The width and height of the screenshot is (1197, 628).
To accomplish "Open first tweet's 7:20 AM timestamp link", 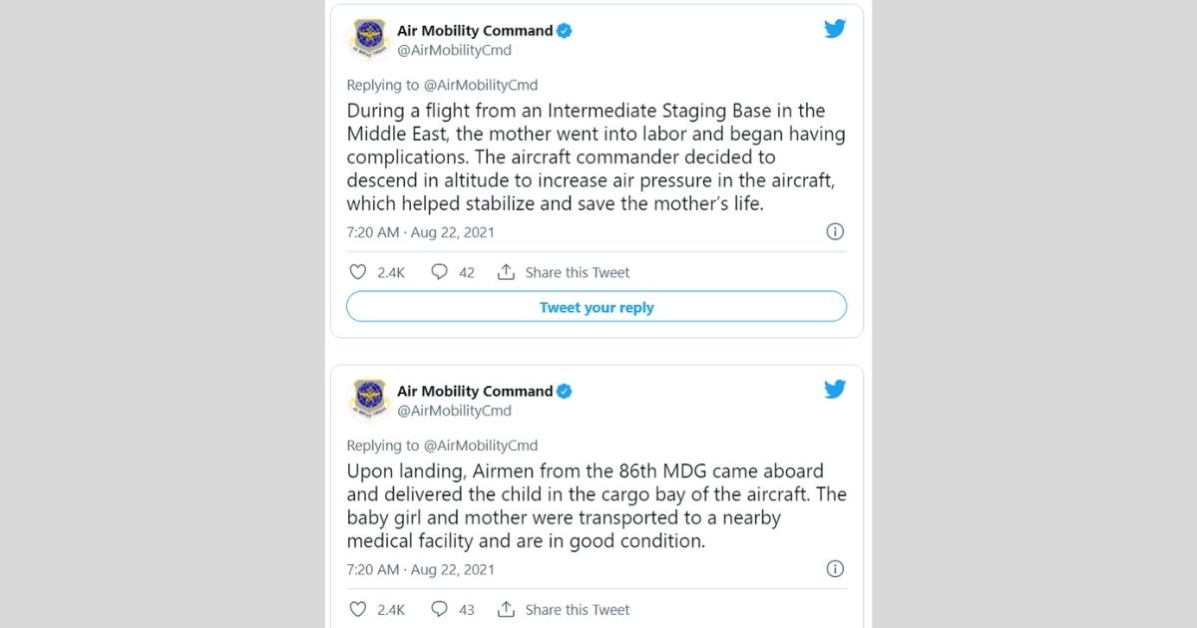I will pyautogui.click(x=373, y=232).
